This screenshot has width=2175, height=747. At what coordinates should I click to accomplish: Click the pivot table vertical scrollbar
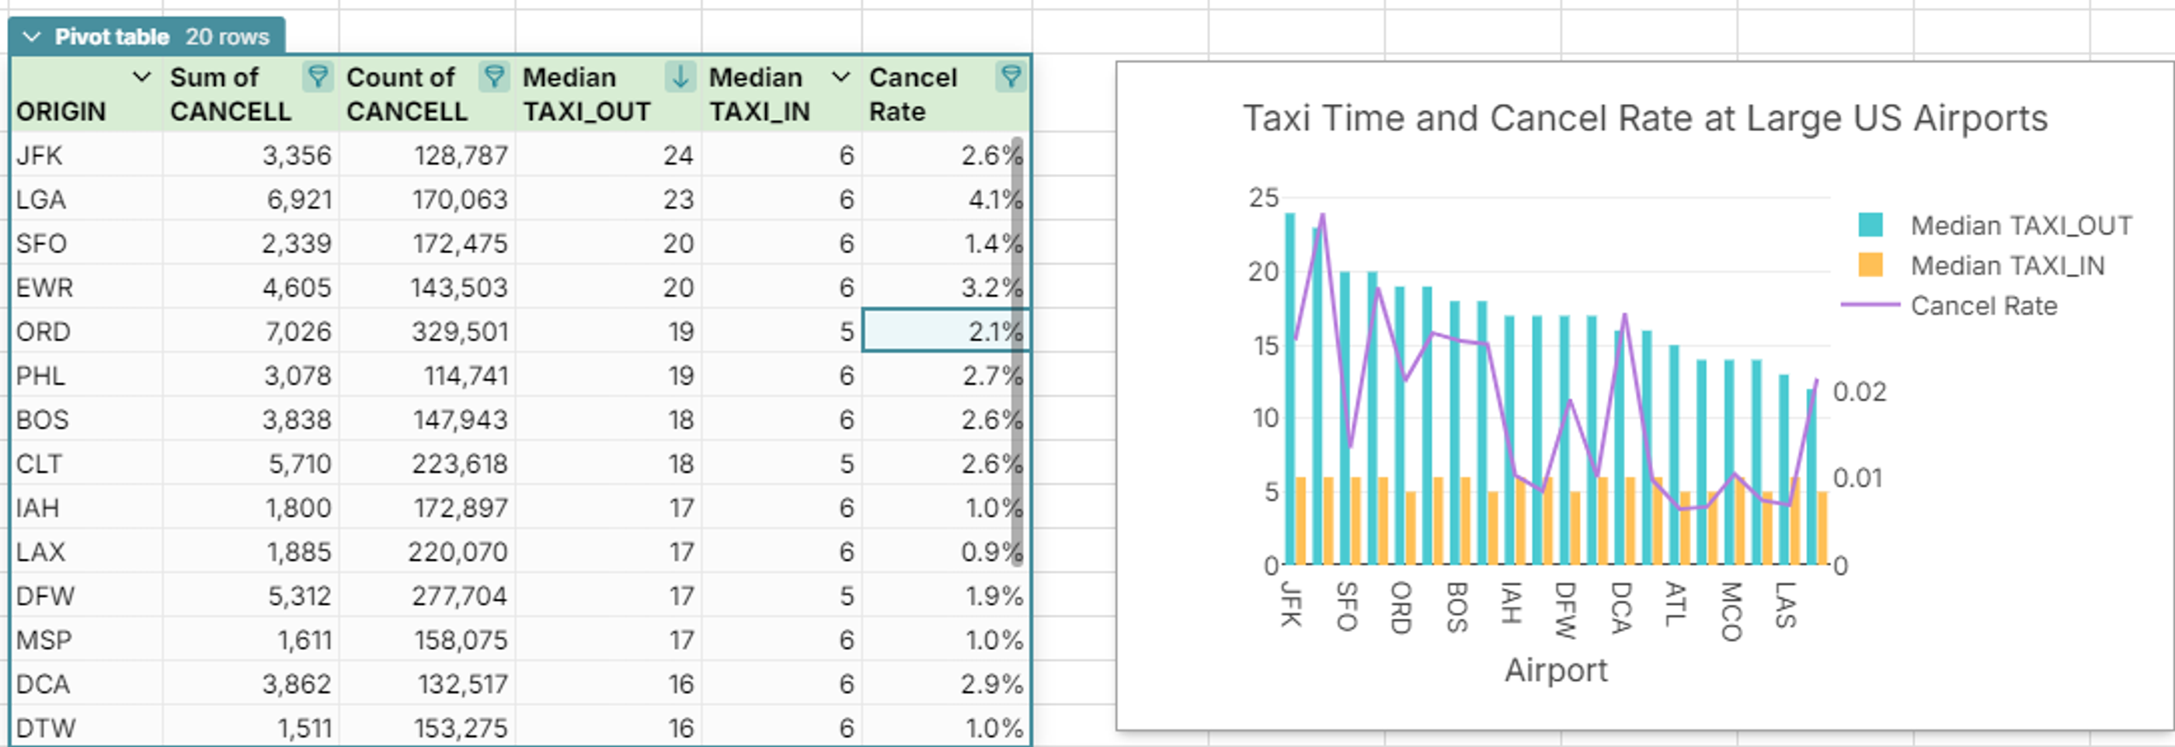coord(1018,350)
